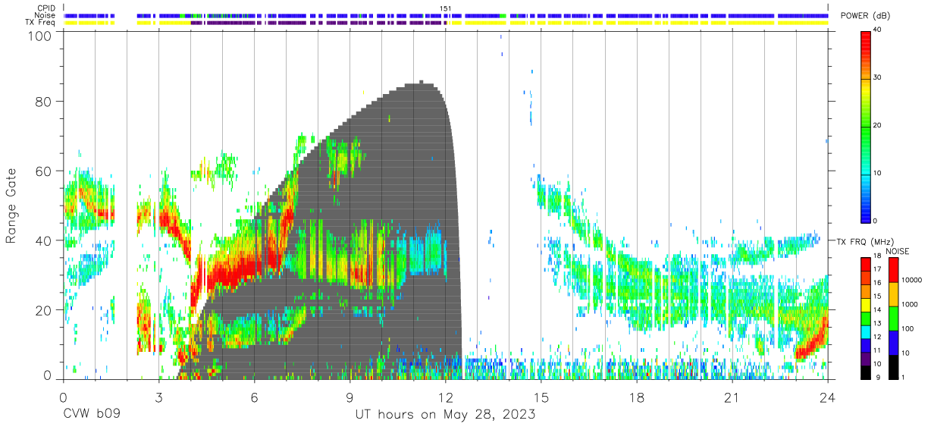The width and height of the screenshot is (931, 430).
Task: Click the x-axis tick label '21'
Action: pos(732,397)
